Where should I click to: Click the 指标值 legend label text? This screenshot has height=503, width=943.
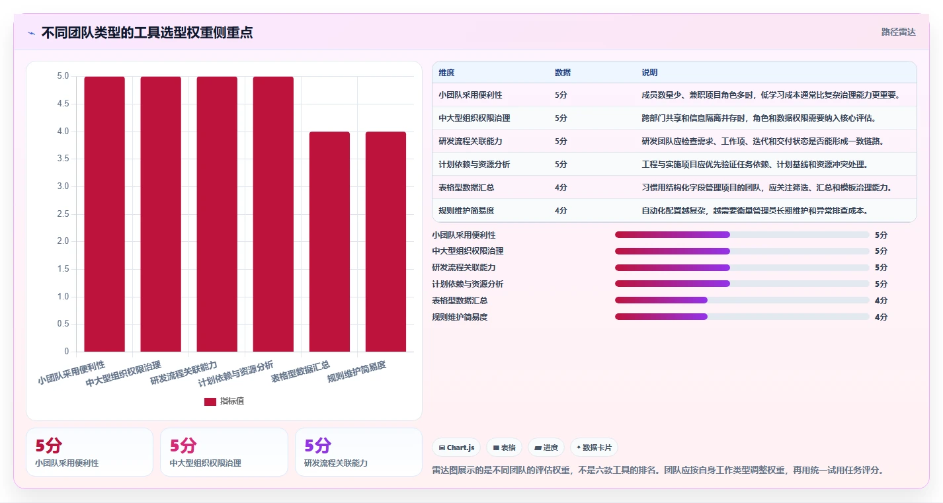232,401
